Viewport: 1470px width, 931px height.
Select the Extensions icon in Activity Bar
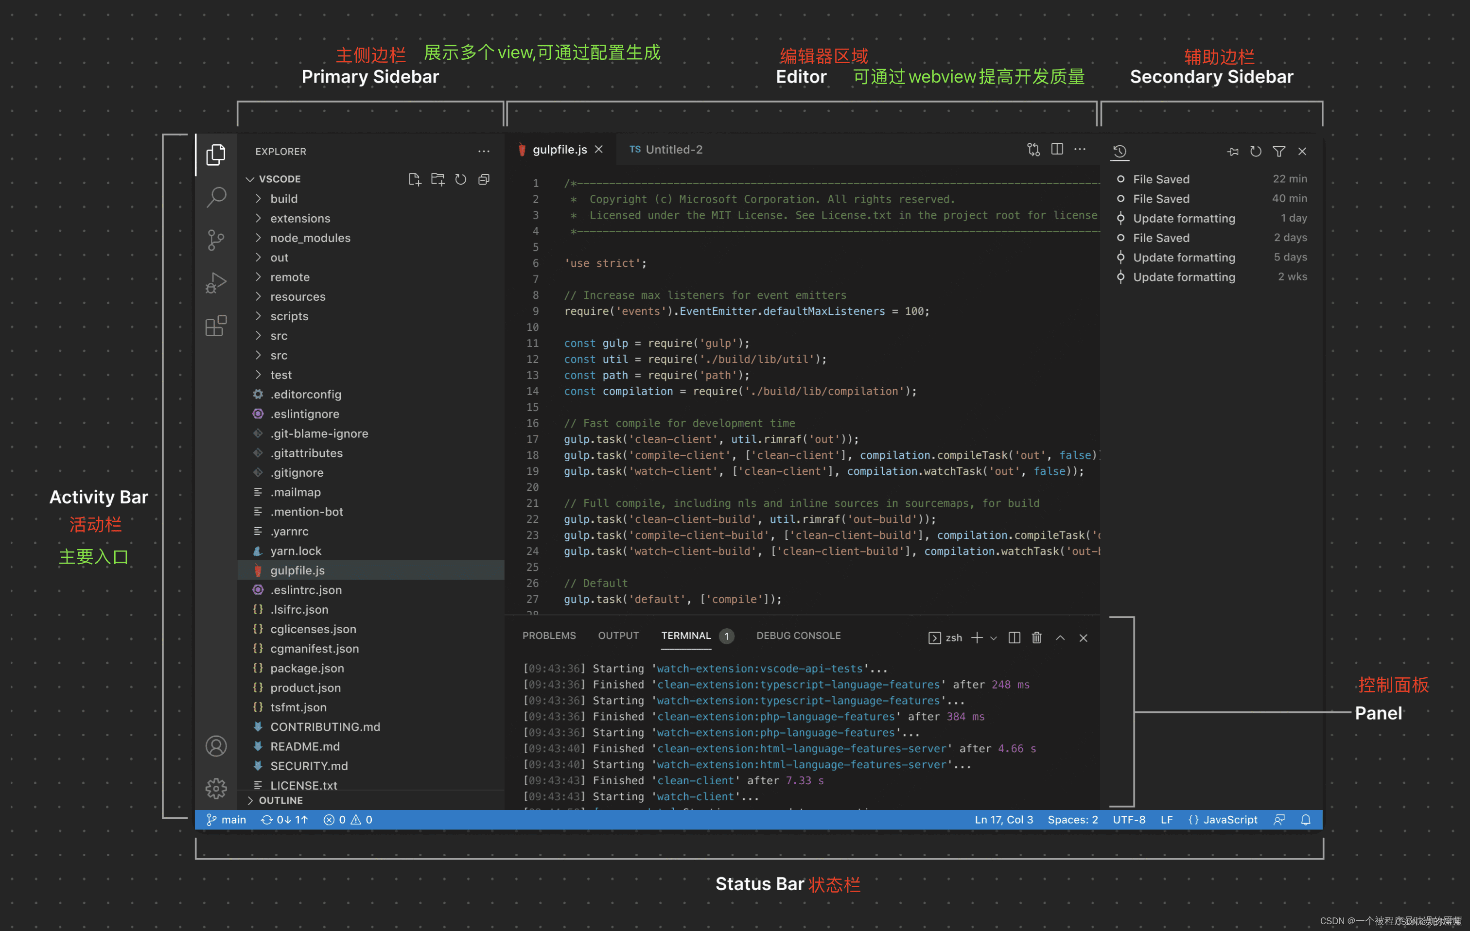214,326
